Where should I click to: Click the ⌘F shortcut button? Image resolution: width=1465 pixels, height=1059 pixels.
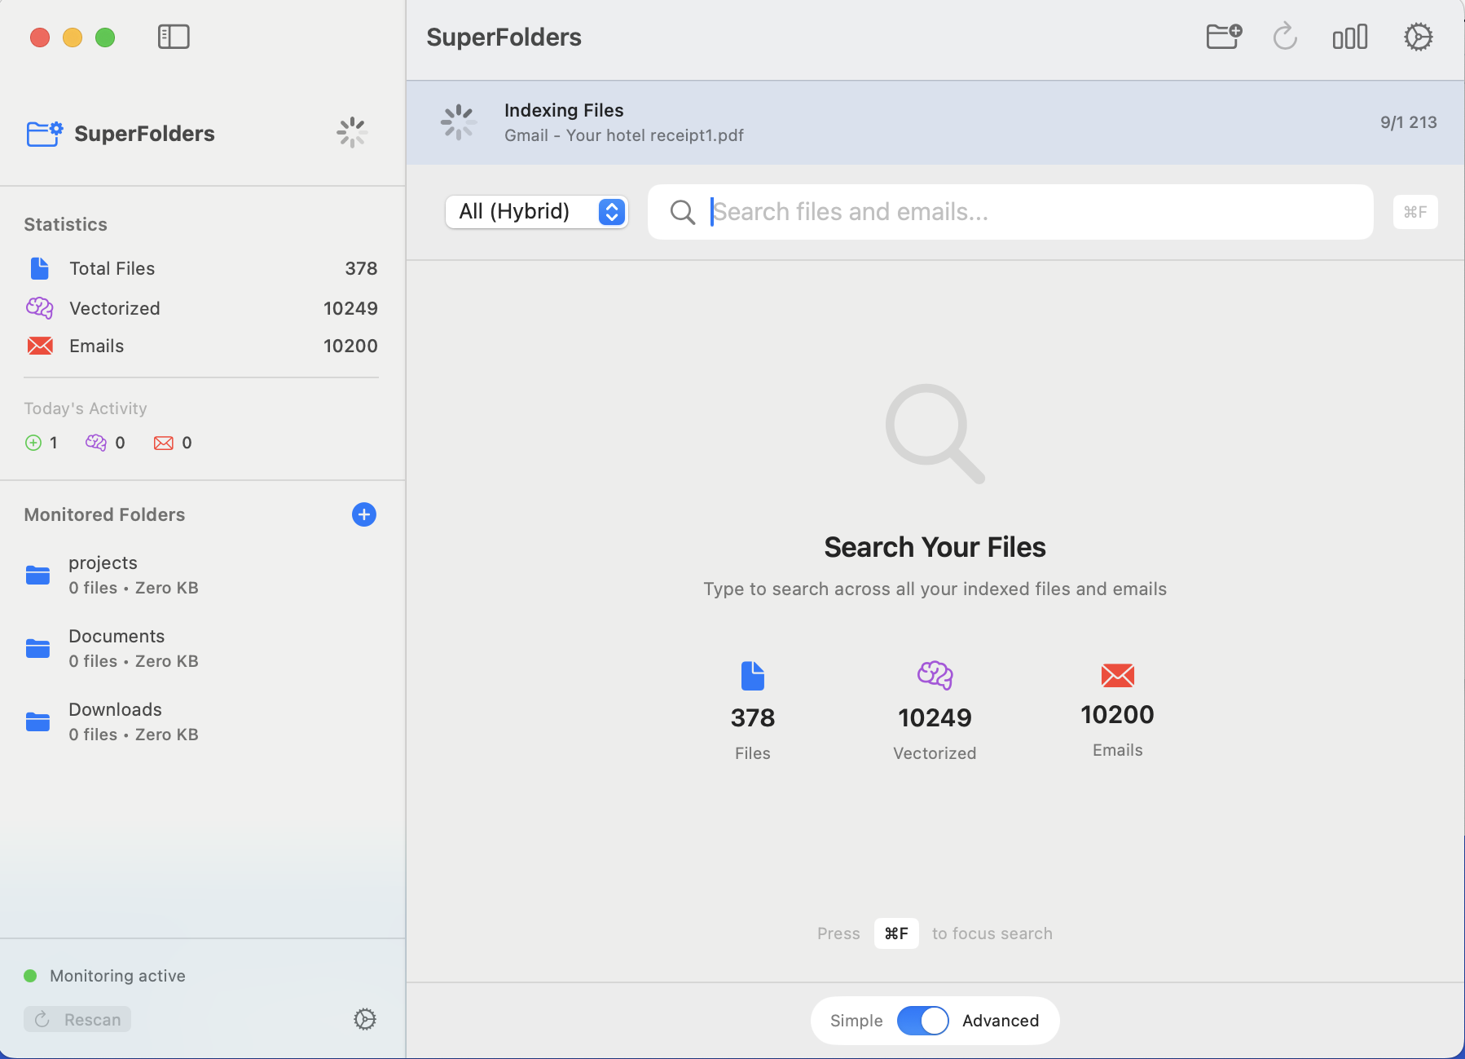click(x=1415, y=212)
